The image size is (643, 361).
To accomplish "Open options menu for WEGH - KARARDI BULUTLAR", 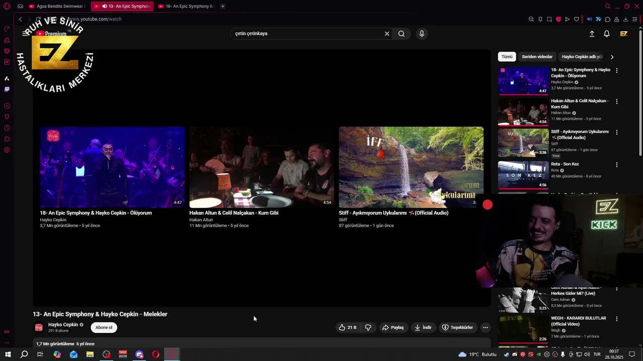I will tap(617, 318).
